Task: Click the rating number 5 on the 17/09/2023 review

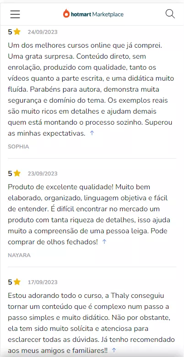Action: point(10,283)
